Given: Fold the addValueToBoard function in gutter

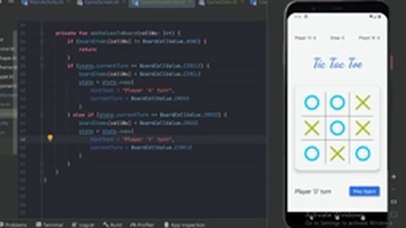Looking at the screenshot, I should [42, 33].
